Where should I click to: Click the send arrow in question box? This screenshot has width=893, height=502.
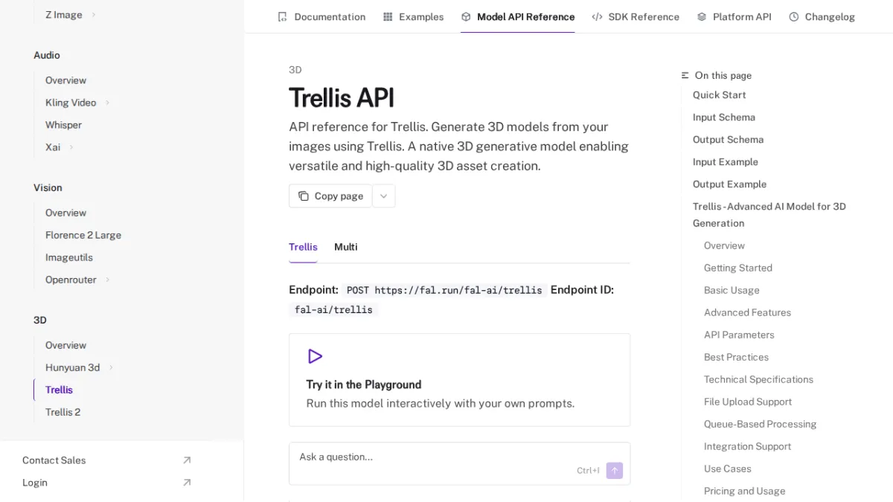tap(615, 470)
